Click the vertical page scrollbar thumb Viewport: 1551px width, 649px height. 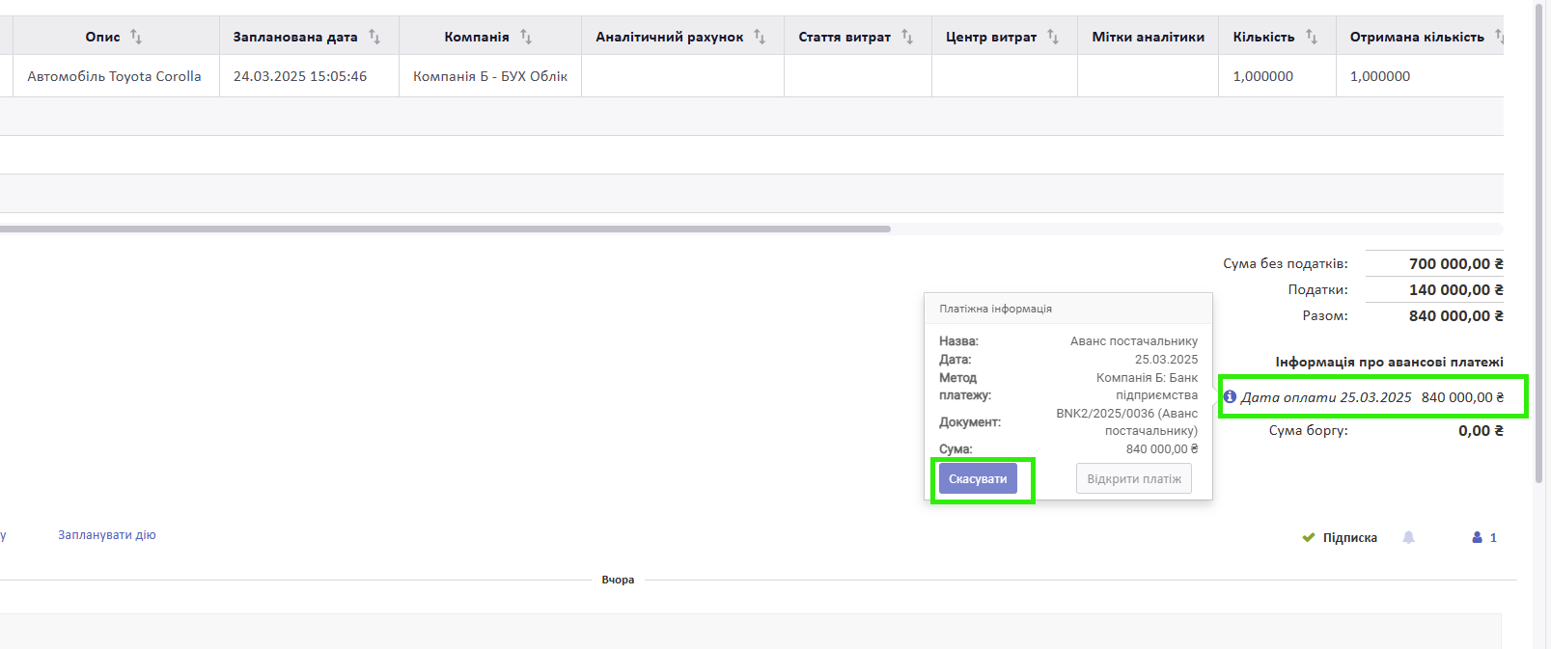tap(1538, 241)
